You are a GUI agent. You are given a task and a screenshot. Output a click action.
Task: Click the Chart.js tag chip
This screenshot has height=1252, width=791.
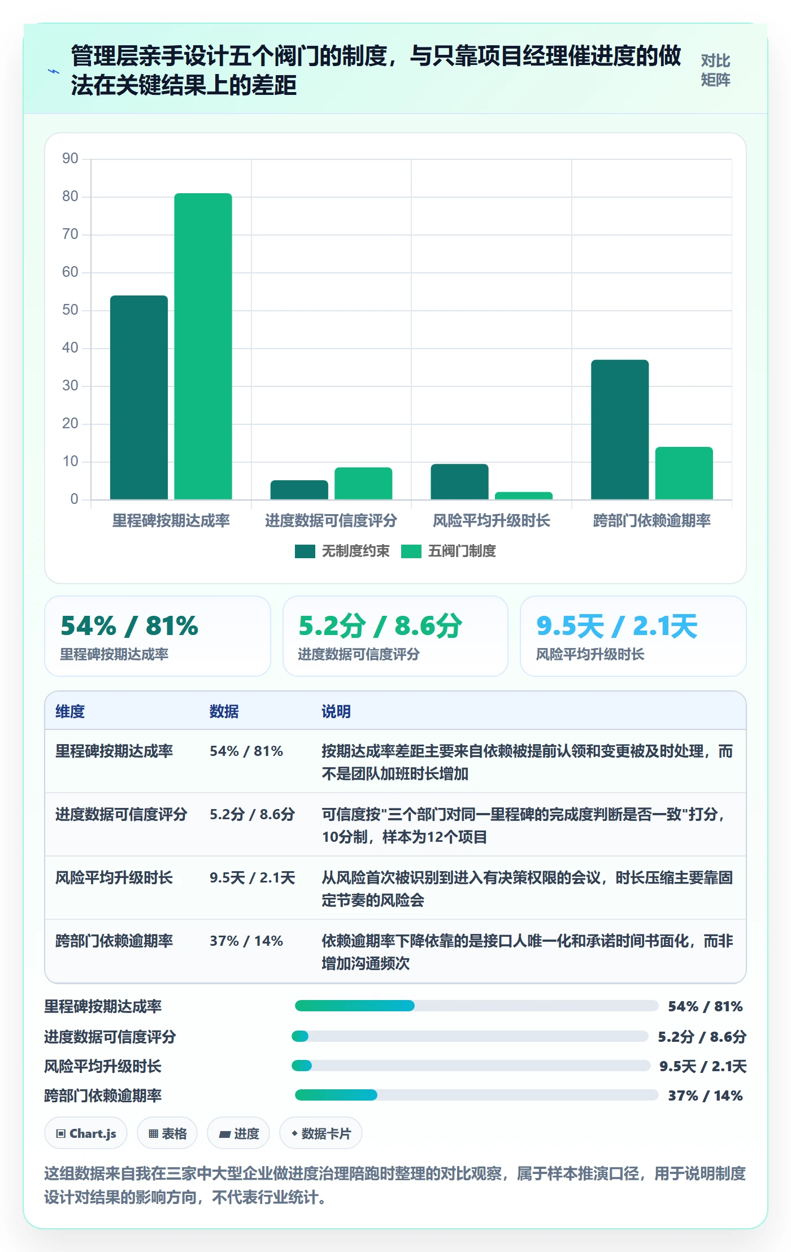86,1133
